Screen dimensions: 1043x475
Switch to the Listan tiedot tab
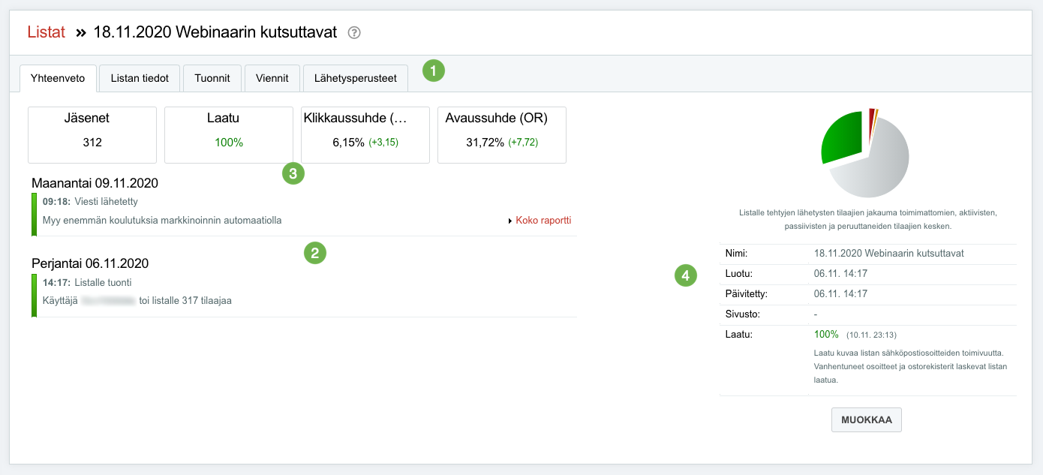point(140,78)
